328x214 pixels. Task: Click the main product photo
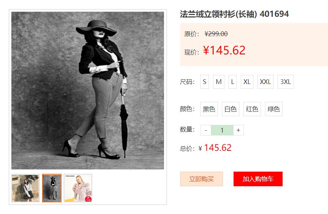pyautogui.click(x=87, y=91)
